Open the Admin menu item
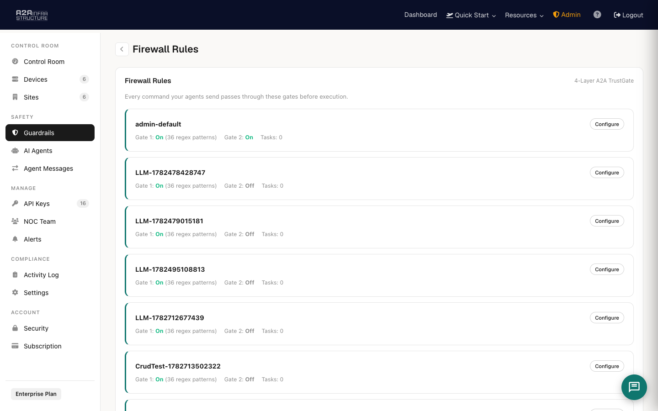Image resolution: width=658 pixels, height=411 pixels. point(567,15)
